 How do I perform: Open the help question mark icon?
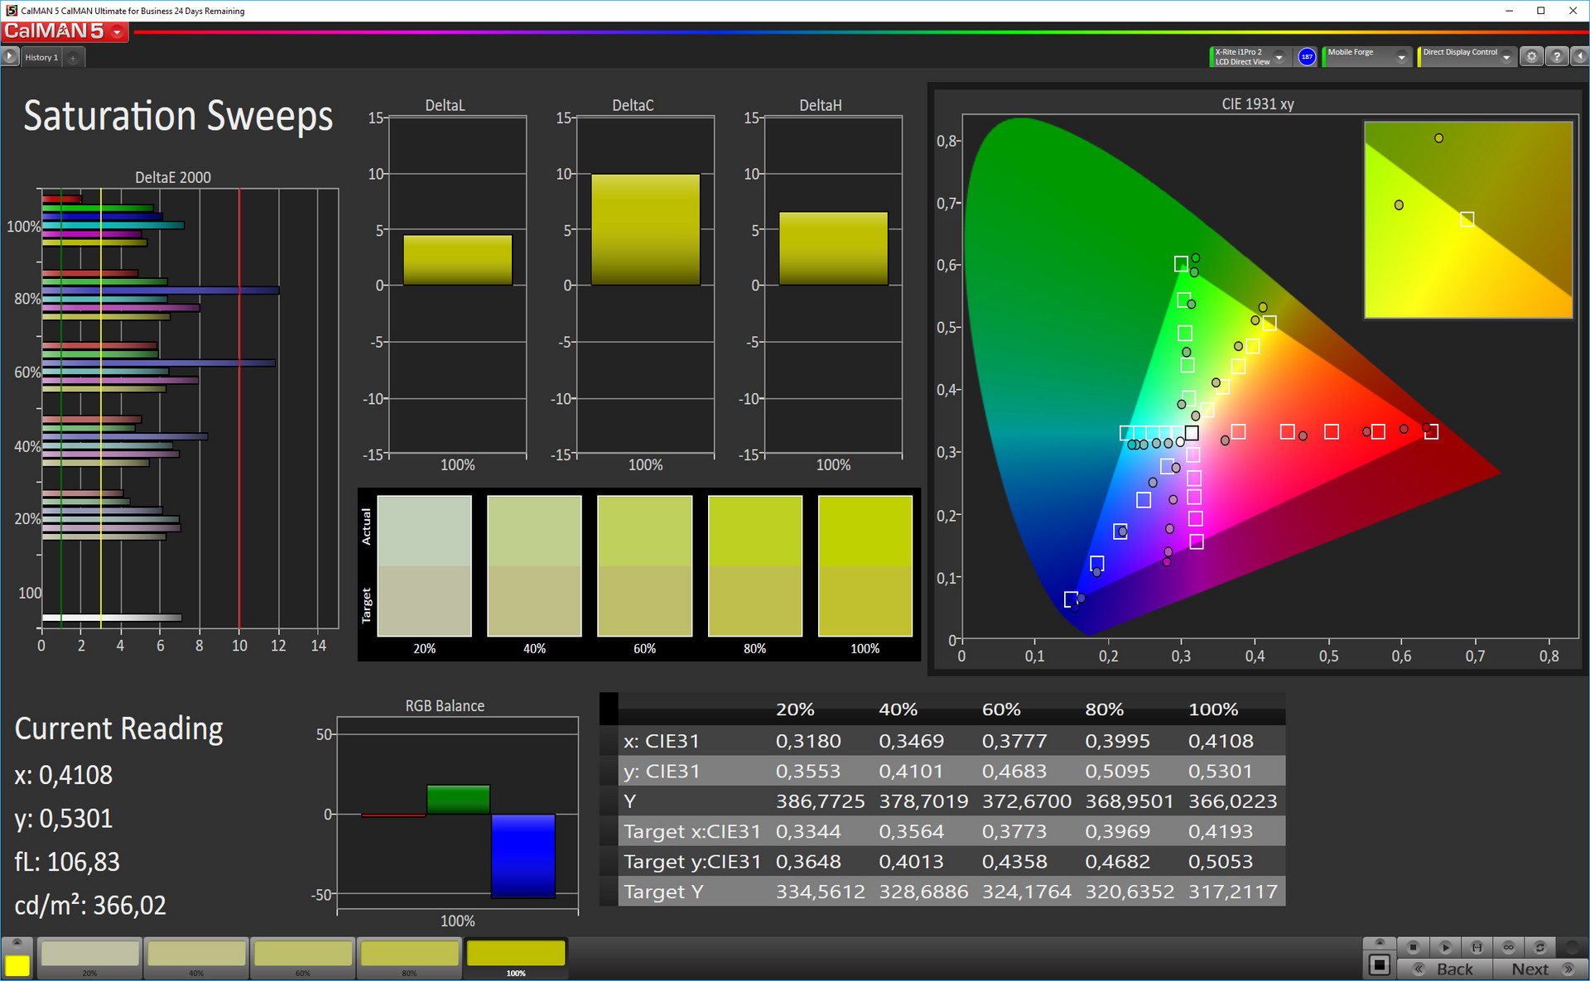click(x=1557, y=56)
